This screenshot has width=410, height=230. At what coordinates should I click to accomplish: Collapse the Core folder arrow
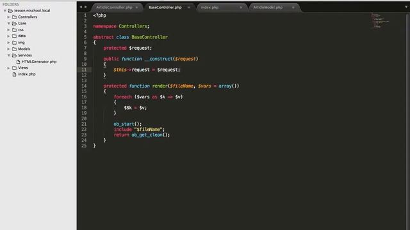click(x=8, y=24)
